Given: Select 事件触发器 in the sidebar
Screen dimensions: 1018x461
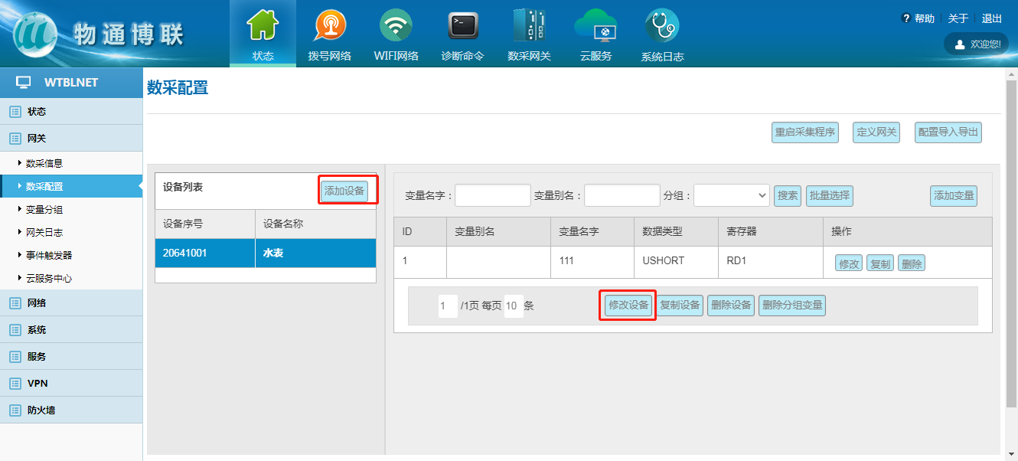Looking at the screenshot, I should click(49, 256).
